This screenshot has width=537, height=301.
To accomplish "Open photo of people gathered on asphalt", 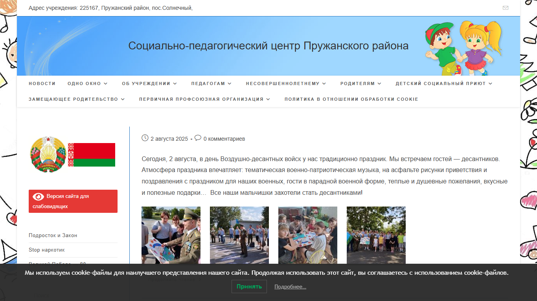I will [239, 235].
